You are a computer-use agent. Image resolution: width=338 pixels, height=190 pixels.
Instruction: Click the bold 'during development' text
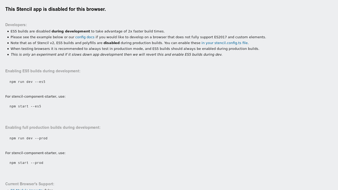(x=71, y=31)
